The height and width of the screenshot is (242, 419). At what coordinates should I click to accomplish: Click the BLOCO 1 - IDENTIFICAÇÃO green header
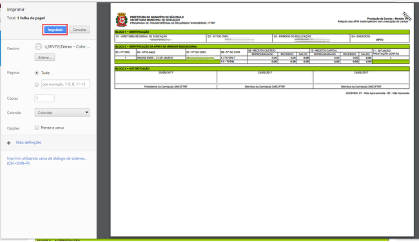(x=262, y=32)
